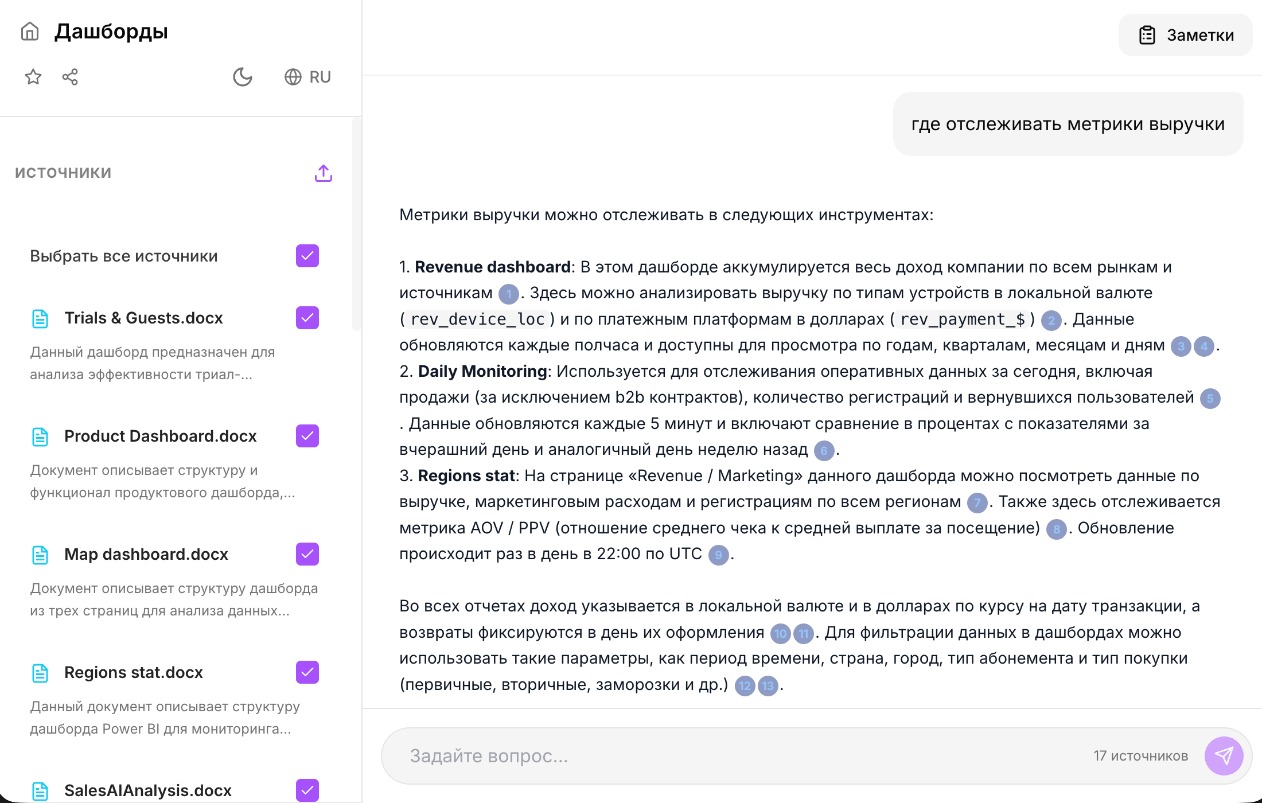
Task: Click the user message где отслеживать метрики выручки
Action: tap(1068, 124)
